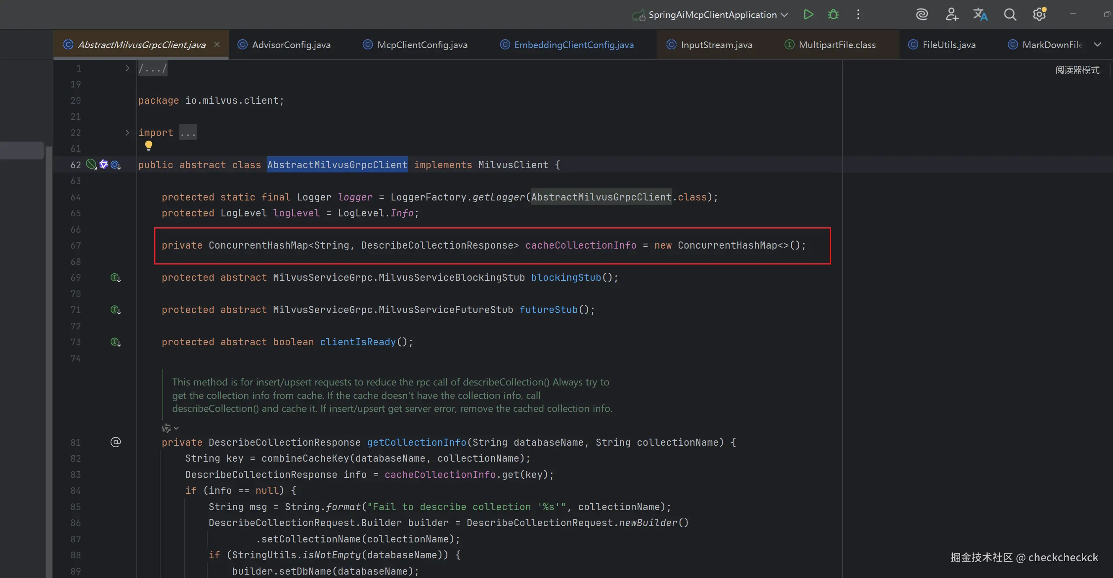The height and width of the screenshot is (578, 1113).
Task: Click the logger field name on line 64
Action: 355,197
